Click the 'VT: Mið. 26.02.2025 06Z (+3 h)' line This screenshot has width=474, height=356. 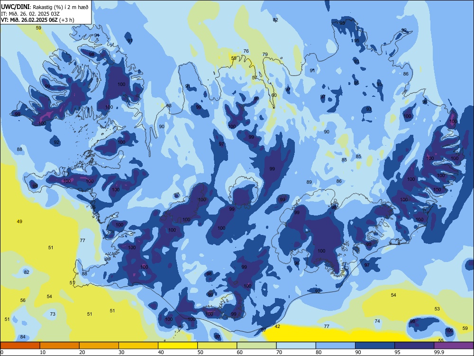[37, 20]
